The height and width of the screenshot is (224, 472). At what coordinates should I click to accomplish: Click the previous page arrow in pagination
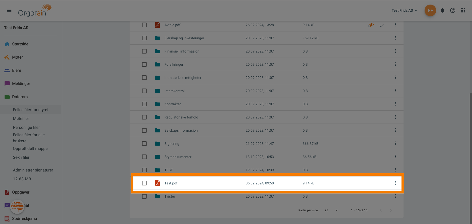tap(381, 210)
